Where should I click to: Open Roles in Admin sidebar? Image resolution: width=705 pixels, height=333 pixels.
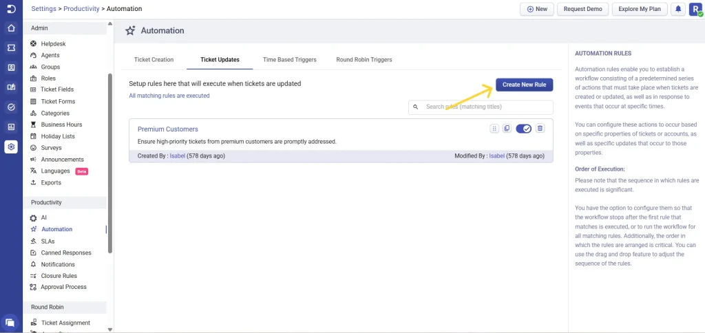[48, 78]
